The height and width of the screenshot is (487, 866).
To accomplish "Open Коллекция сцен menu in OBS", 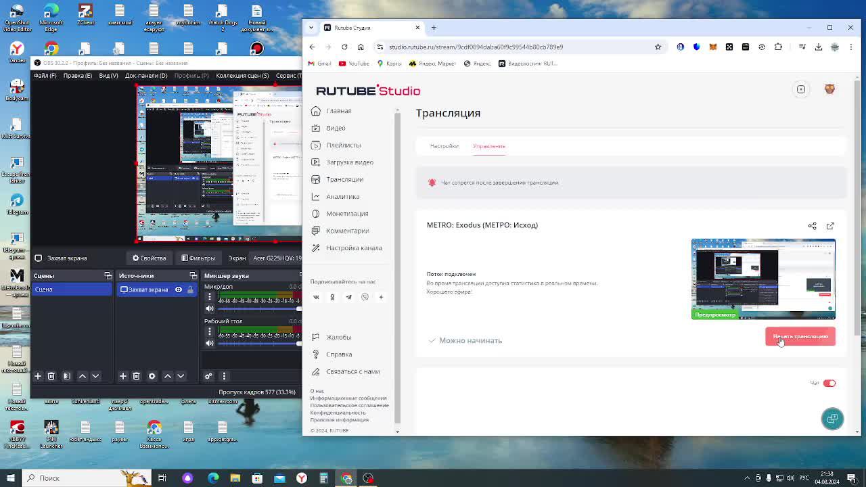I will tap(242, 75).
